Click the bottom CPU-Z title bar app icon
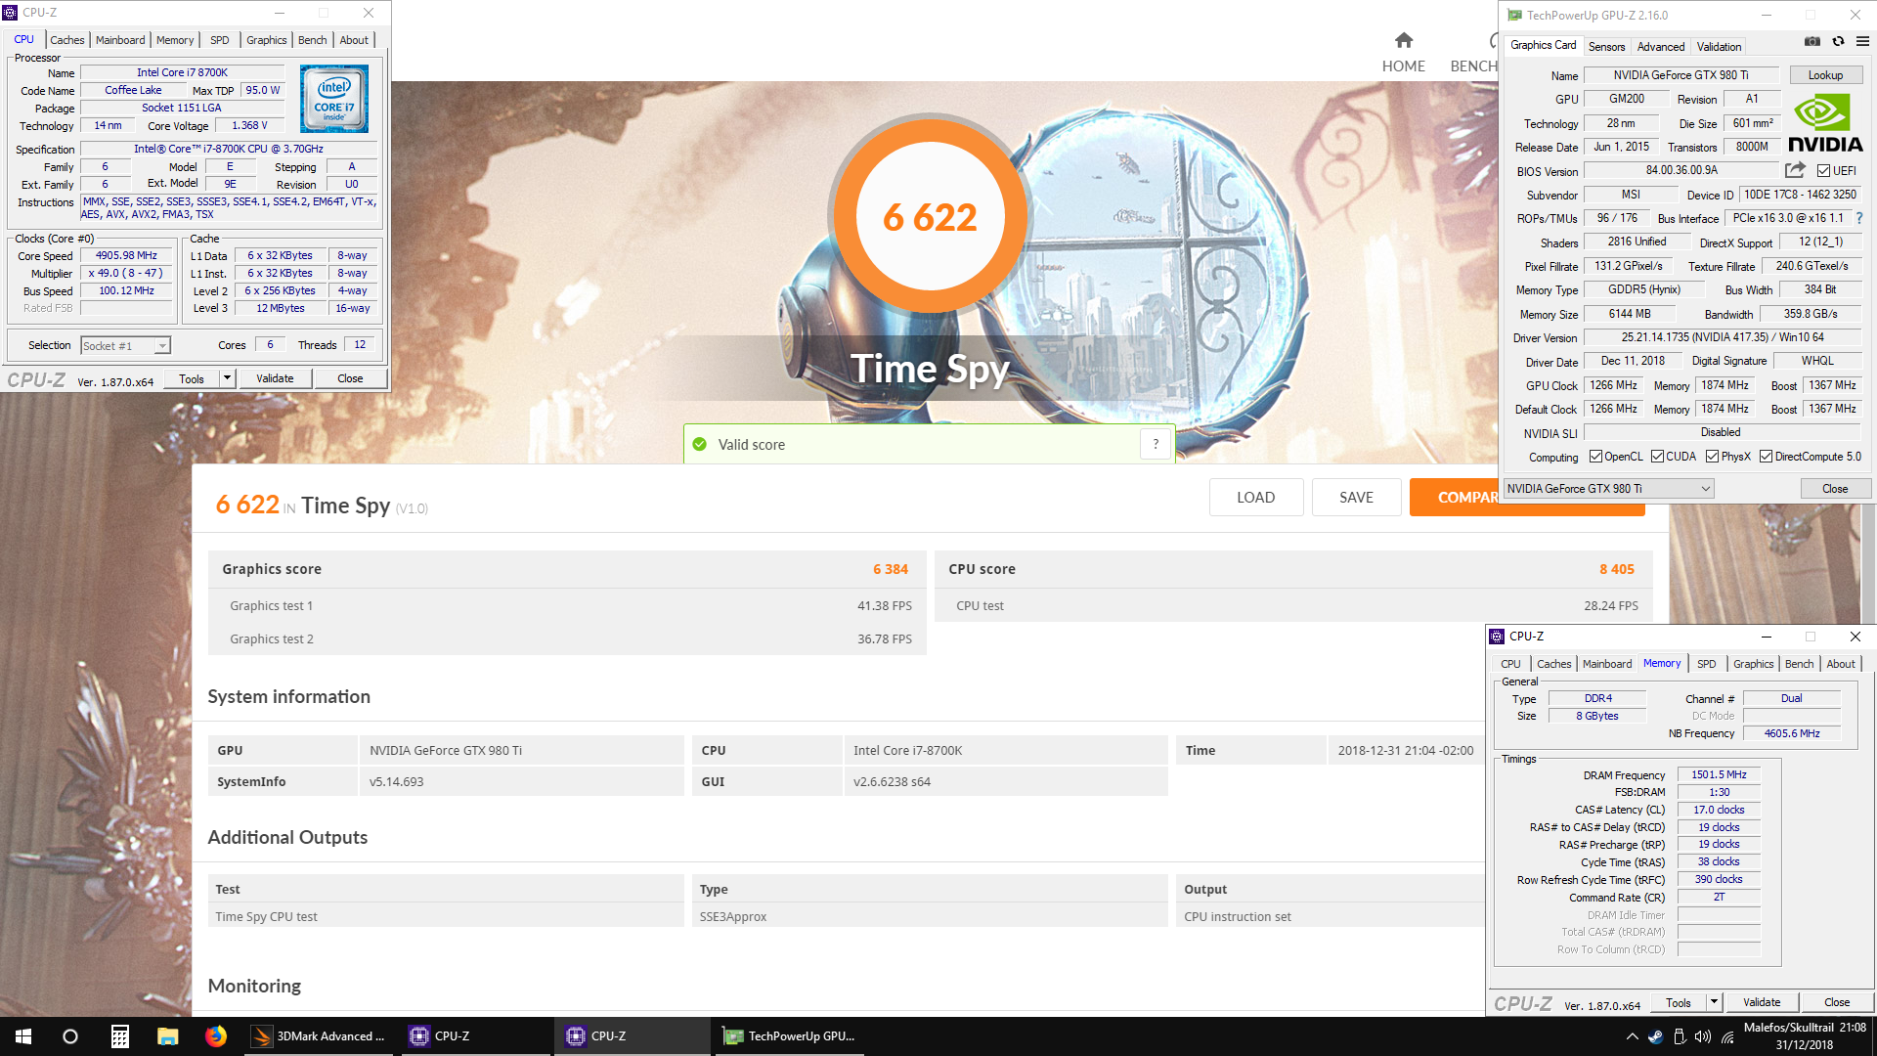This screenshot has width=1877, height=1056. [x=1497, y=637]
